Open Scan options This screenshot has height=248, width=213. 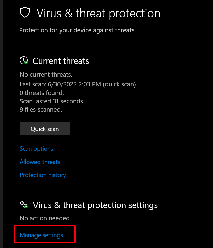37,149
